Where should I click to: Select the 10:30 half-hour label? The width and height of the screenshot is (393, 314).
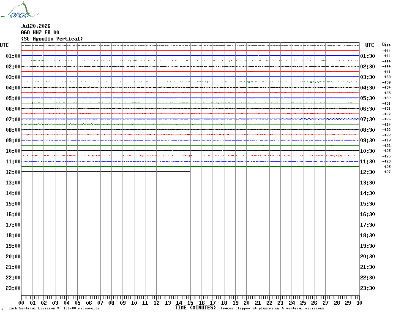(x=368, y=151)
